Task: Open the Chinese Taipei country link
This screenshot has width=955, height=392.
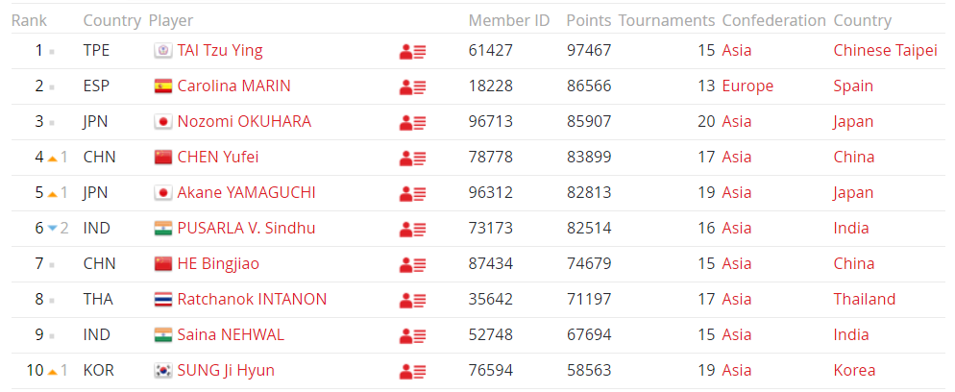Action: [885, 51]
